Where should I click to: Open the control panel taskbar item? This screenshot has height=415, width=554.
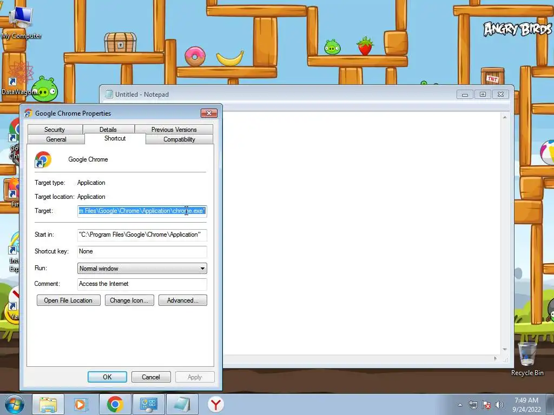[148, 404]
